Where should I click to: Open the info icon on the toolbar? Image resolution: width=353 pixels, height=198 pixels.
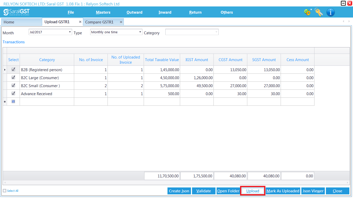(x=331, y=12)
